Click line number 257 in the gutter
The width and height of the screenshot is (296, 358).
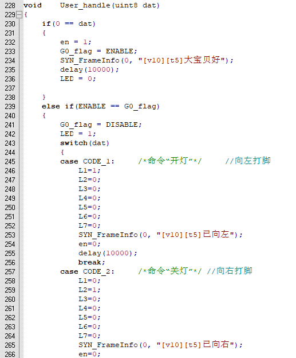coord(10,272)
